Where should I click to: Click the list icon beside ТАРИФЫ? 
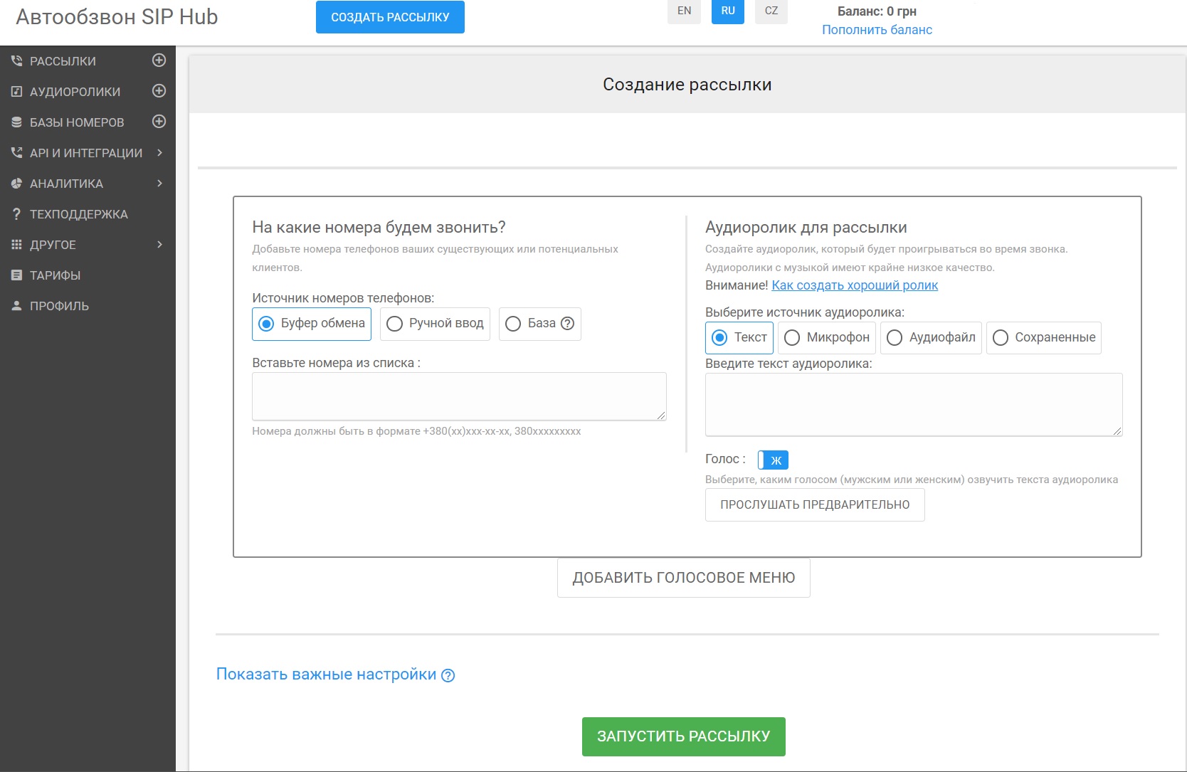17,275
